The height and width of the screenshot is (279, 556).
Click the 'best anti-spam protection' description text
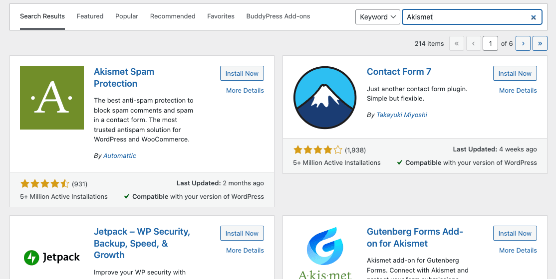144,120
